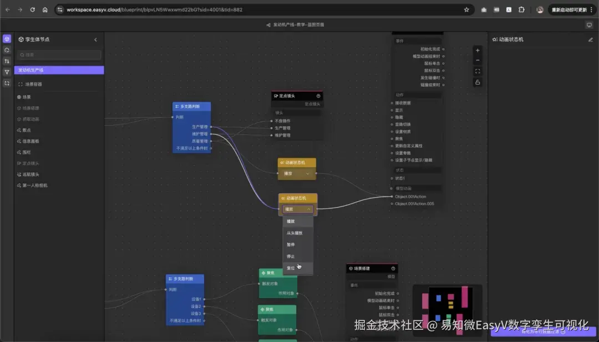The height and width of the screenshot is (342, 599).
Task: Reload the browser page
Action: point(33,10)
